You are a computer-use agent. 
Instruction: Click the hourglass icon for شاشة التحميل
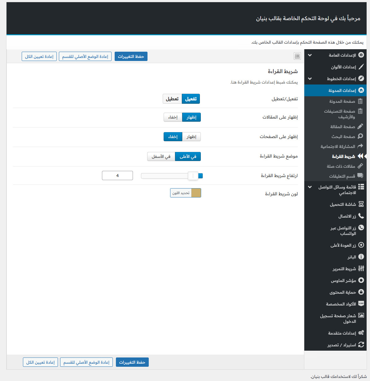(361, 204)
